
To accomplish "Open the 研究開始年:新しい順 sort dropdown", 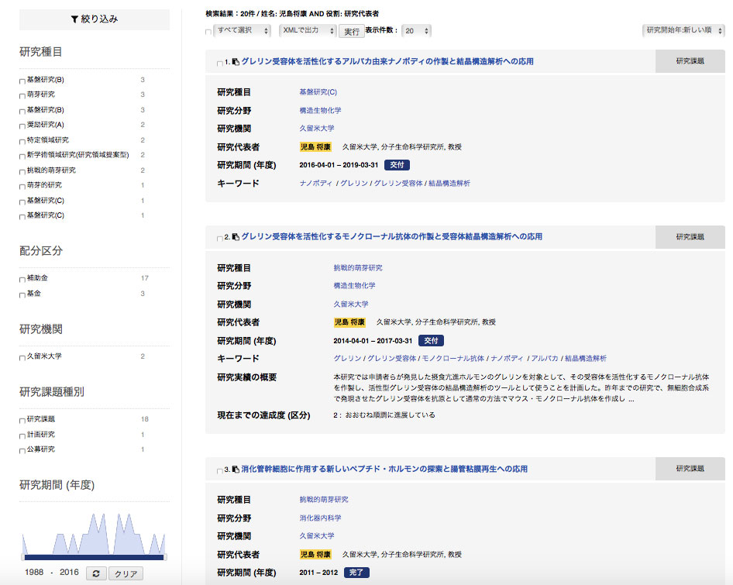I will 683,31.
